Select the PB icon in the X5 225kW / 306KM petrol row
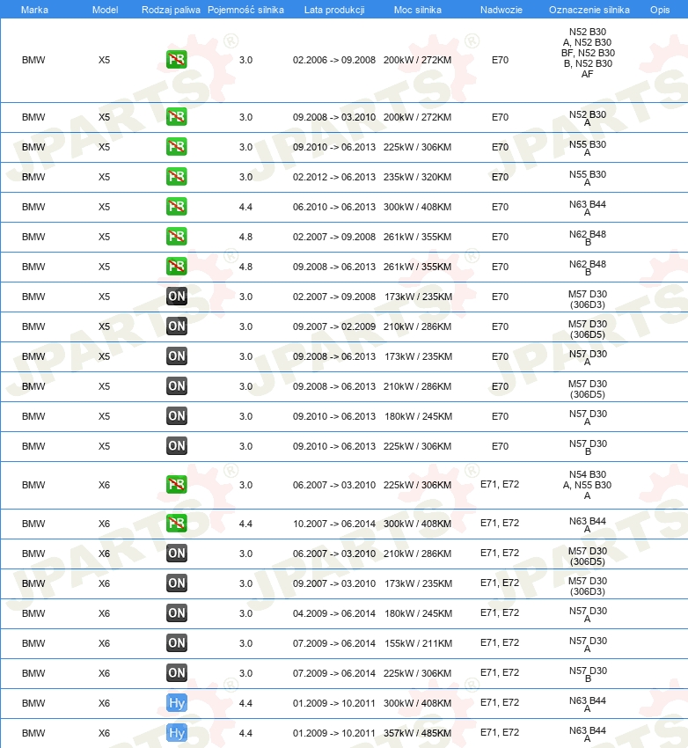Screen dimensions: 688x748 tap(177, 146)
